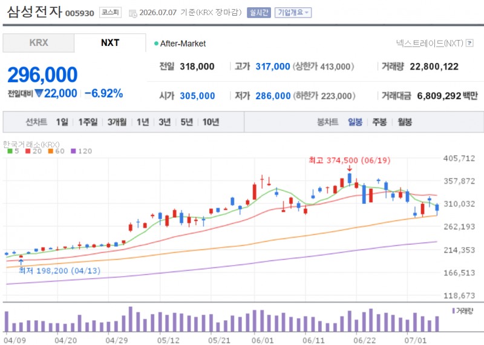Click the 최저 198,200 (04/13) marker
The image size is (484, 345).
click(x=59, y=271)
